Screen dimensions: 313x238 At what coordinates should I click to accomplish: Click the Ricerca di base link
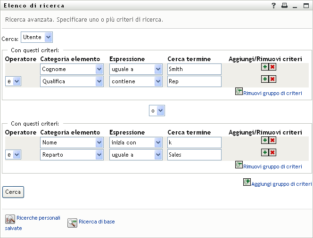click(x=97, y=222)
